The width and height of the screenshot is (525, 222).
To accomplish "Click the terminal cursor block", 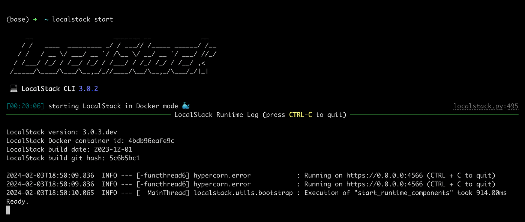I will [x=8, y=210].
